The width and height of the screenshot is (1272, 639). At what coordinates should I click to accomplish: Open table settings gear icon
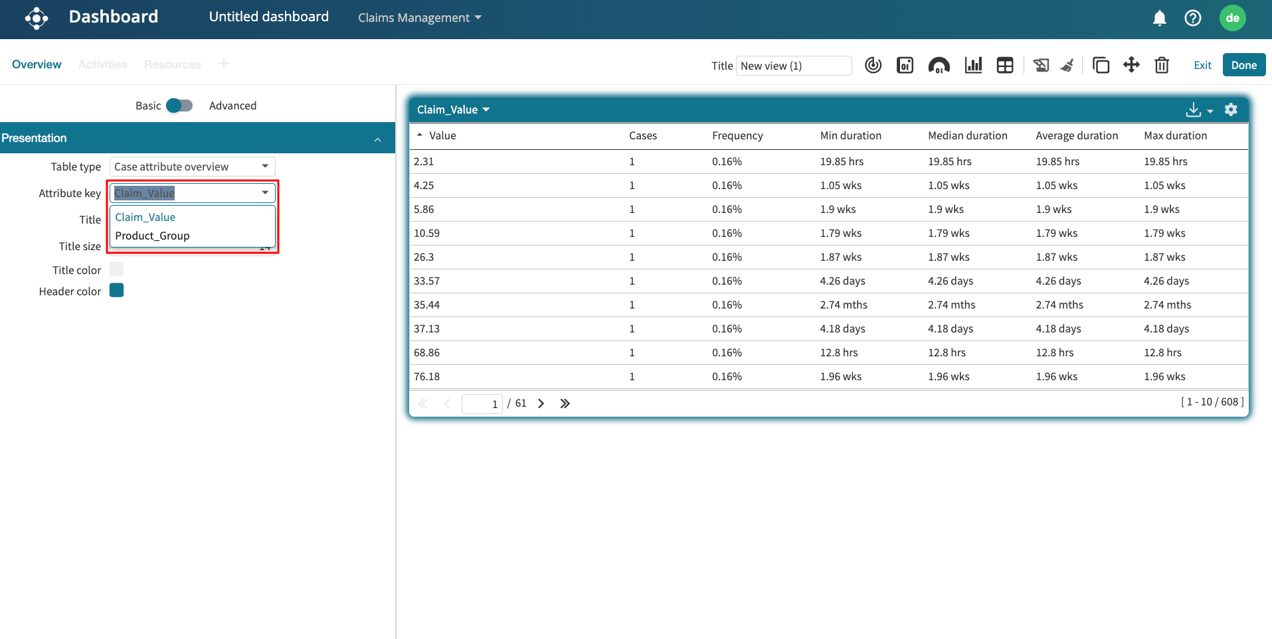1231,109
